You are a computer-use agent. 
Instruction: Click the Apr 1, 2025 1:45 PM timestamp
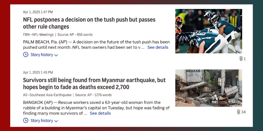coord(38,73)
